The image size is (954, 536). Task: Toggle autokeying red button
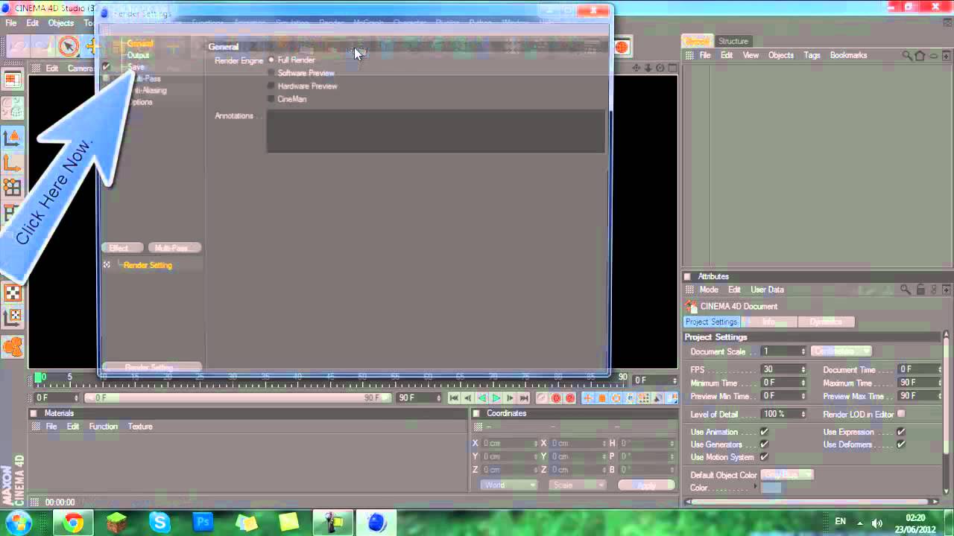tap(556, 398)
